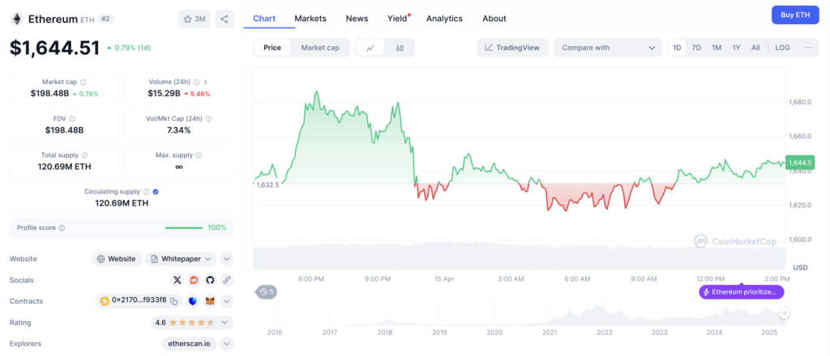
Task: Open the Whitepaper dropdown
Action: click(x=181, y=259)
